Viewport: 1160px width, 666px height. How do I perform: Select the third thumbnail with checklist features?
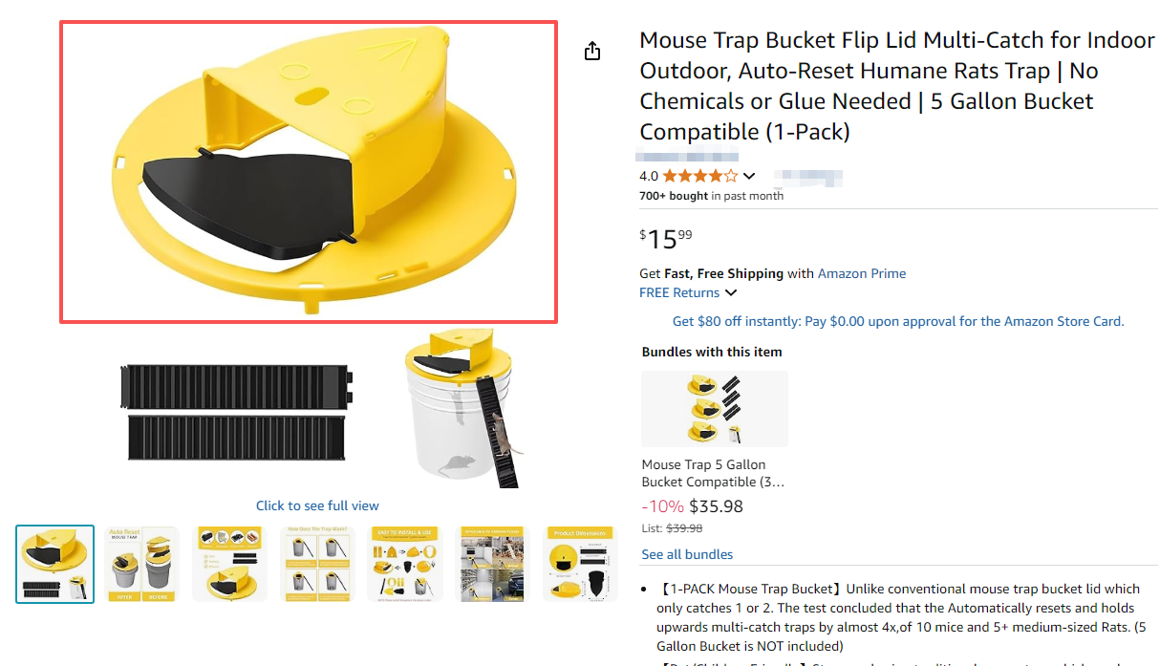click(229, 564)
